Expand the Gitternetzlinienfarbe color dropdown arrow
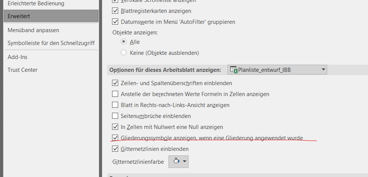Image resolution: width=368 pixels, height=177 pixels. coord(184,161)
